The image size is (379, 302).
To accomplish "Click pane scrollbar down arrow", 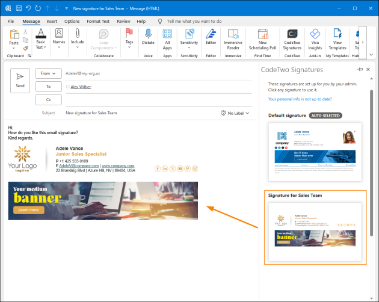I will click(372, 298).
